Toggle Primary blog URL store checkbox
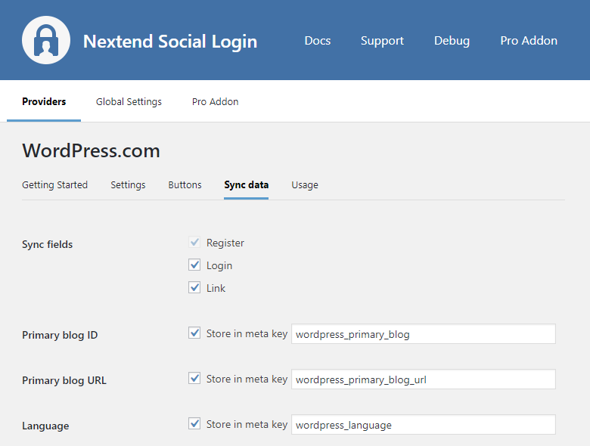Image resolution: width=590 pixels, height=446 pixels. coord(195,379)
